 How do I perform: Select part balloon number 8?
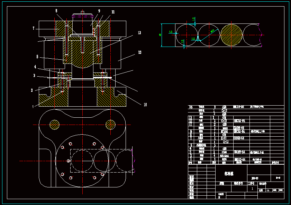click(x=56, y=11)
